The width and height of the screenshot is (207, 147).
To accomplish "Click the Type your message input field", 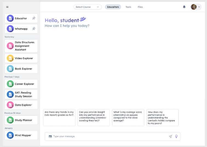I will [110, 136].
